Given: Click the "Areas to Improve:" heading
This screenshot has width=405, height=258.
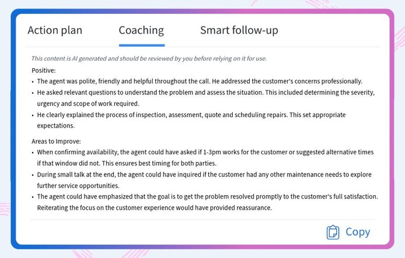Looking at the screenshot, I should (x=56, y=141).
